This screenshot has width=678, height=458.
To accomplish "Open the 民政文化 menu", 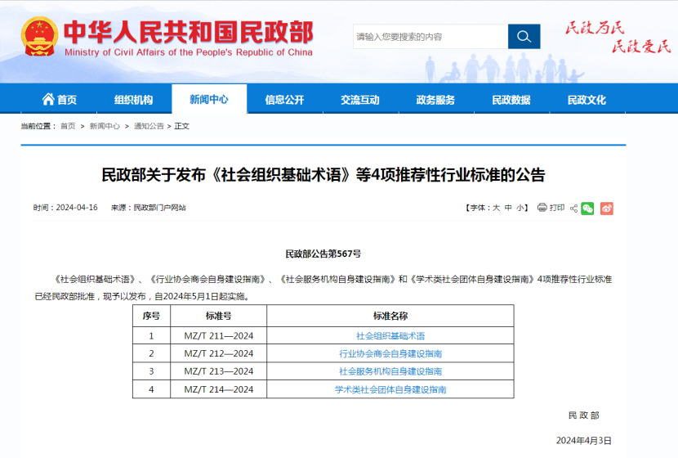I will pyautogui.click(x=587, y=100).
